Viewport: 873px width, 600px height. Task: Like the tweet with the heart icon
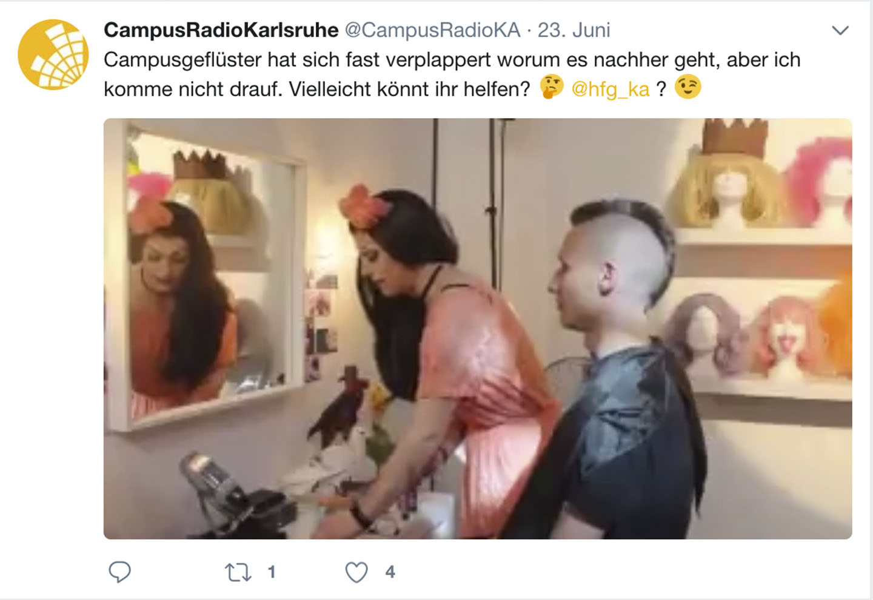(356, 572)
